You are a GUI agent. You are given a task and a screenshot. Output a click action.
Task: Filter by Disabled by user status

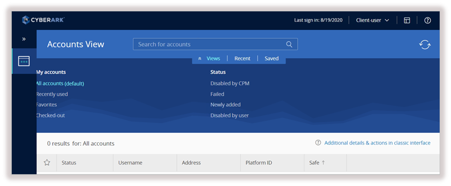pos(229,115)
